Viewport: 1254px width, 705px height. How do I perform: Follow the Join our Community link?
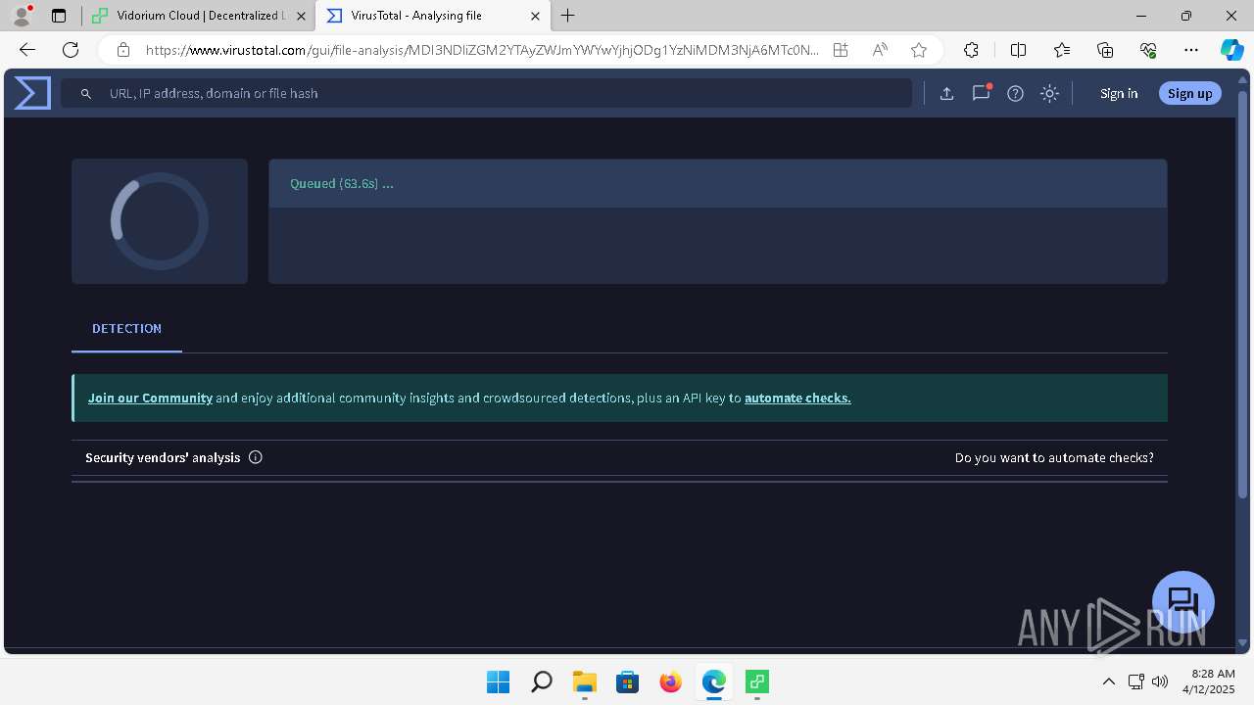[x=150, y=399]
